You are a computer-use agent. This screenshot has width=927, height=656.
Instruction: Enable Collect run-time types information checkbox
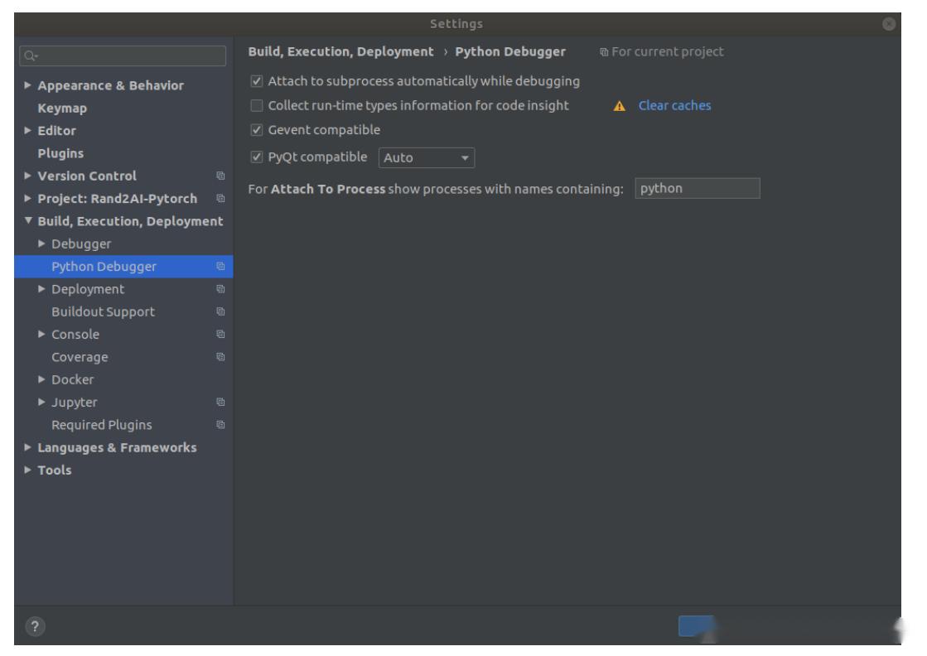tap(257, 106)
